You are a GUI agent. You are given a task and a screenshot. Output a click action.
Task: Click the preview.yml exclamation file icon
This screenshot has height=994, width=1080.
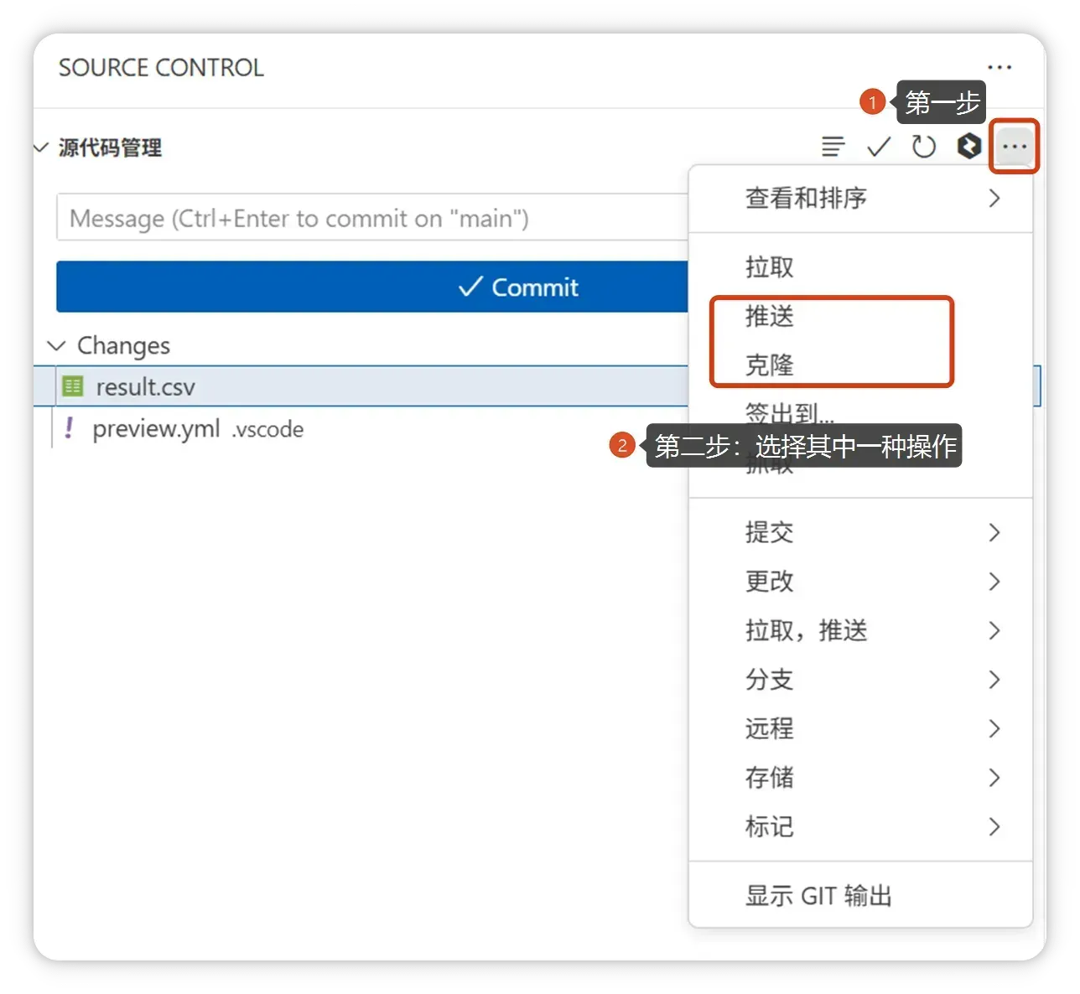69,428
